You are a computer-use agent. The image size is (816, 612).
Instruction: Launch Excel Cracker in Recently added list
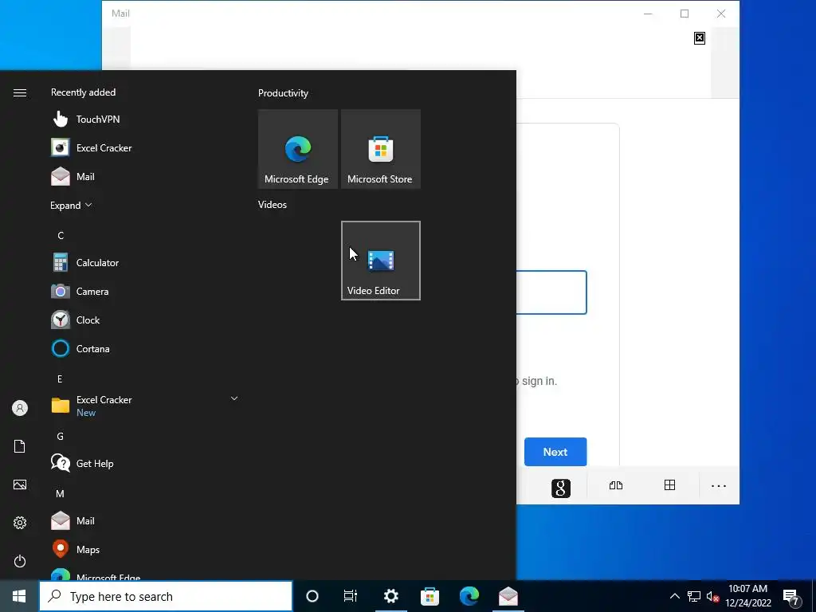point(143,147)
